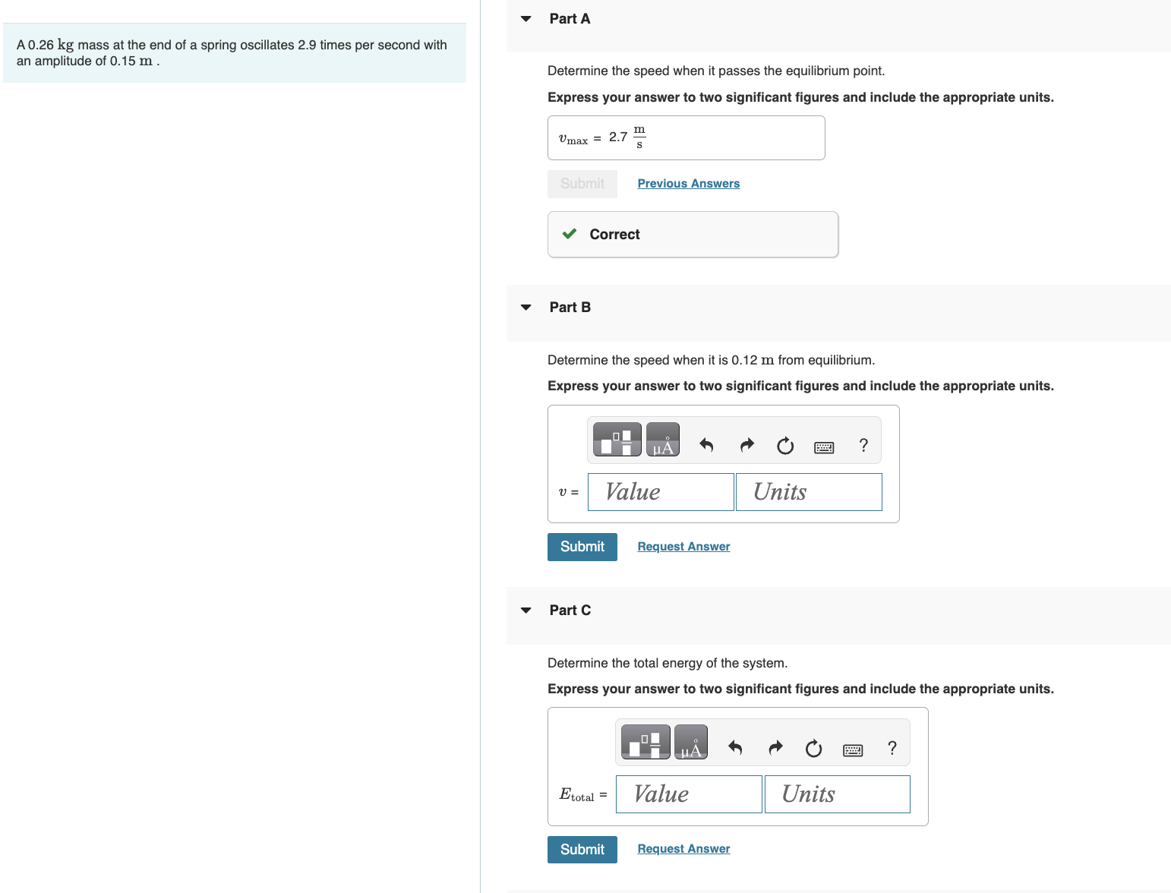Select the μÅ units symbol icon in Part B
Screen dimensions: 1171x893
pyautogui.click(x=662, y=439)
